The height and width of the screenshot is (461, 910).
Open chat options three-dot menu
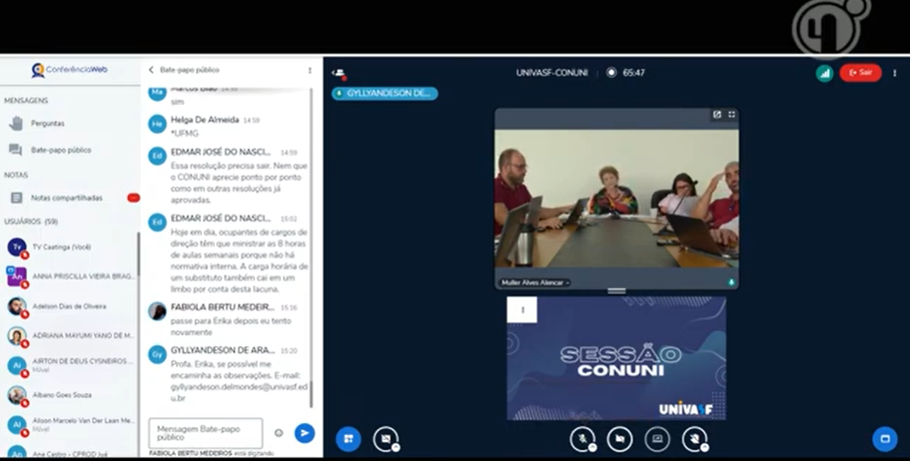309,71
